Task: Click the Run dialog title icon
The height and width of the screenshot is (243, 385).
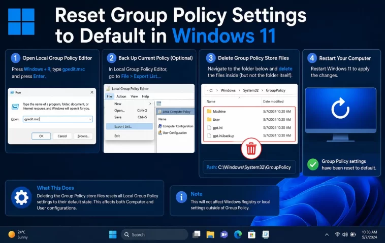Action: 12,92
